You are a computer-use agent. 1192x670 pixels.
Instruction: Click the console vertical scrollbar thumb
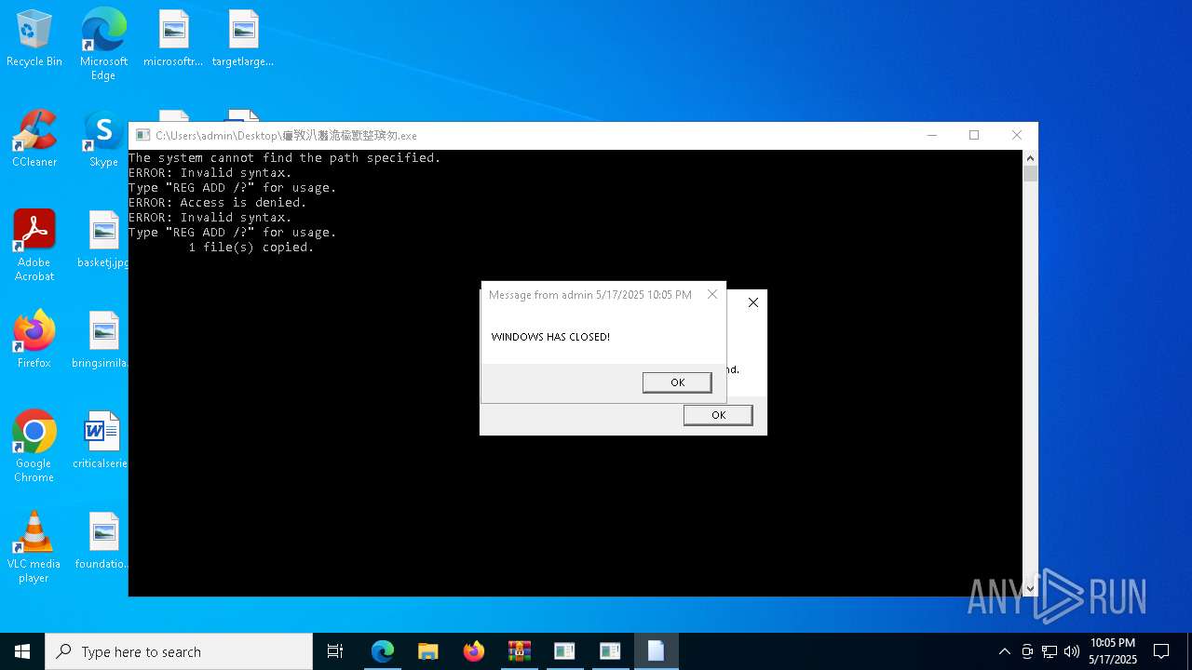click(x=1030, y=174)
